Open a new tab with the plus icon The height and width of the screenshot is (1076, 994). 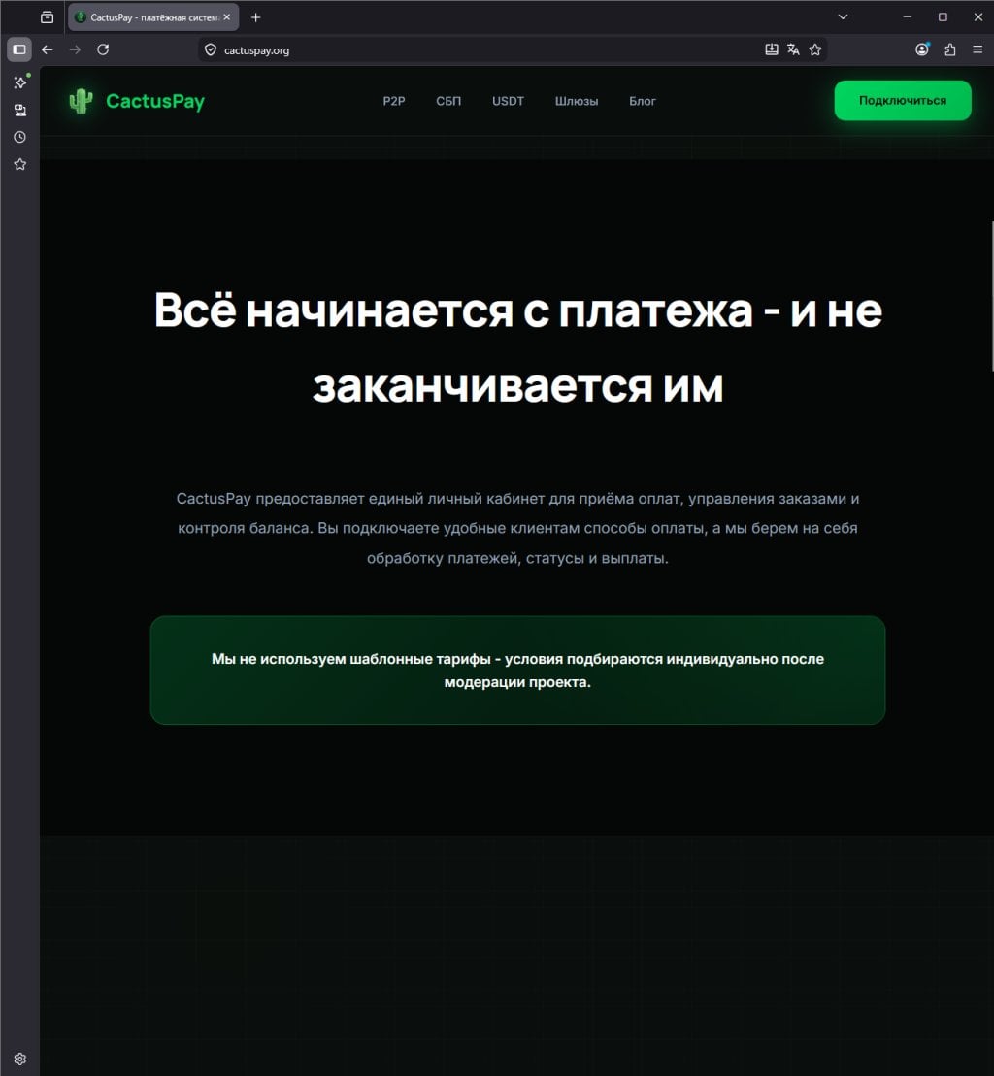(255, 17)
